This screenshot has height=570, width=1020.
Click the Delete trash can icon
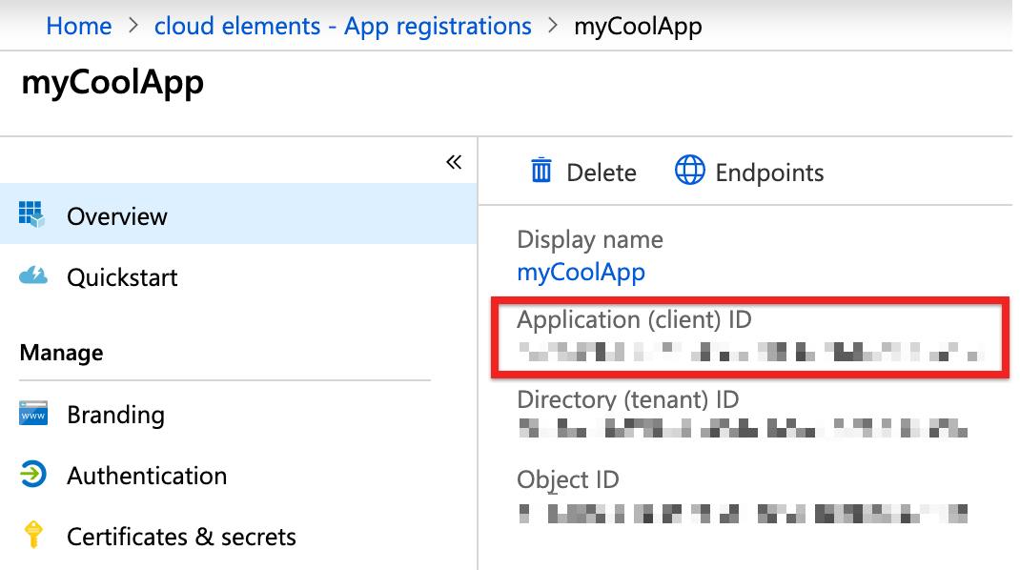click(541, 172)
